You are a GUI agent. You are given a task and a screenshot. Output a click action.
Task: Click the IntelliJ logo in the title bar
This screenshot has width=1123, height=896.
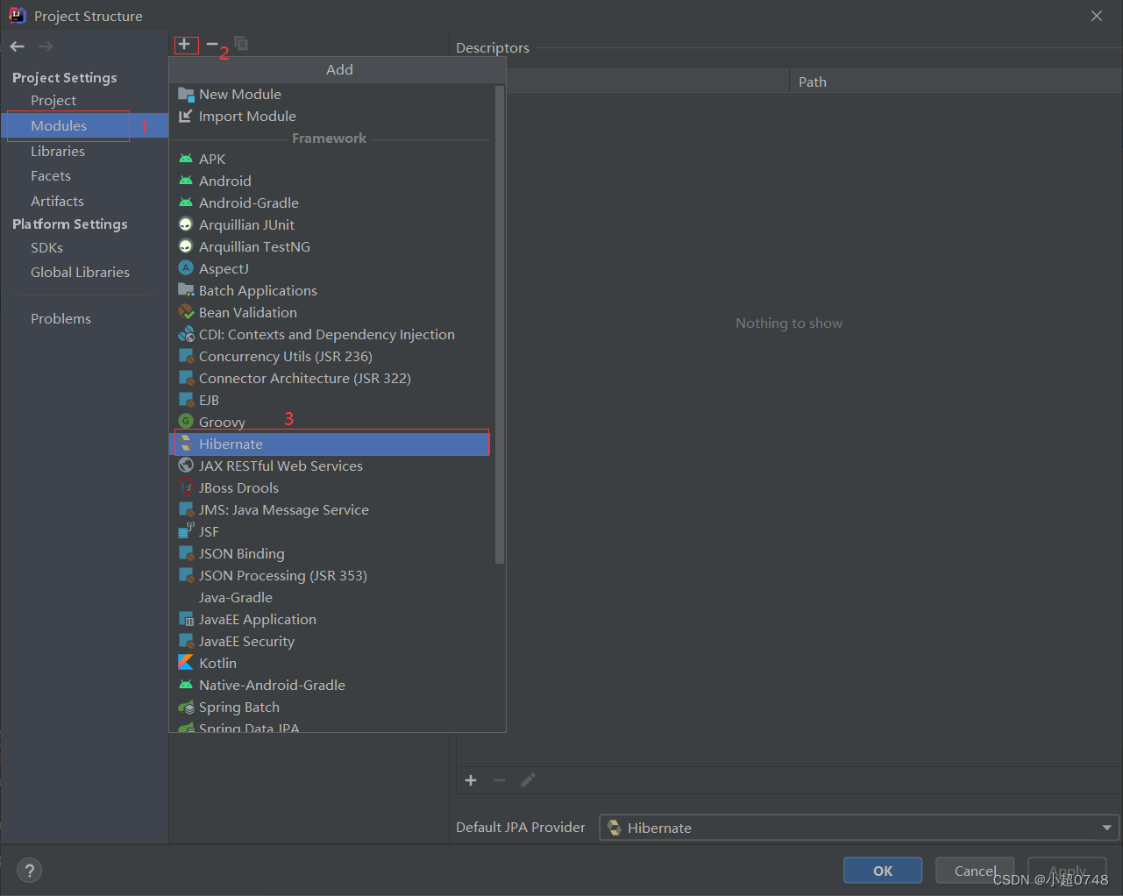17,16
